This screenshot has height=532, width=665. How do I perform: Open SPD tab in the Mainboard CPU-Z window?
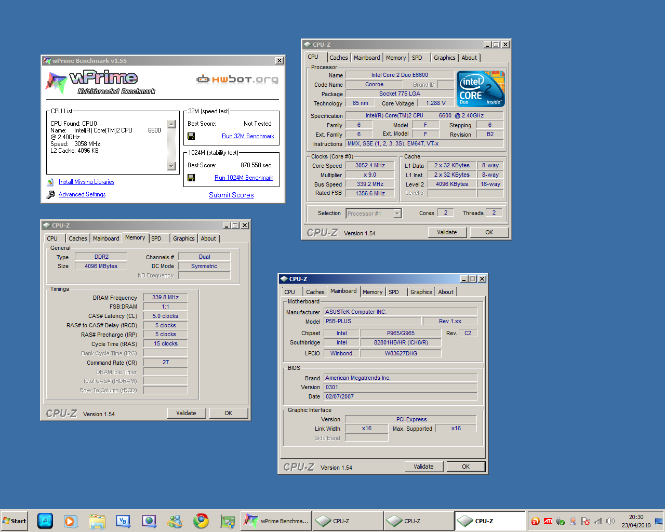pyautogui.click(x=394, y=292)
